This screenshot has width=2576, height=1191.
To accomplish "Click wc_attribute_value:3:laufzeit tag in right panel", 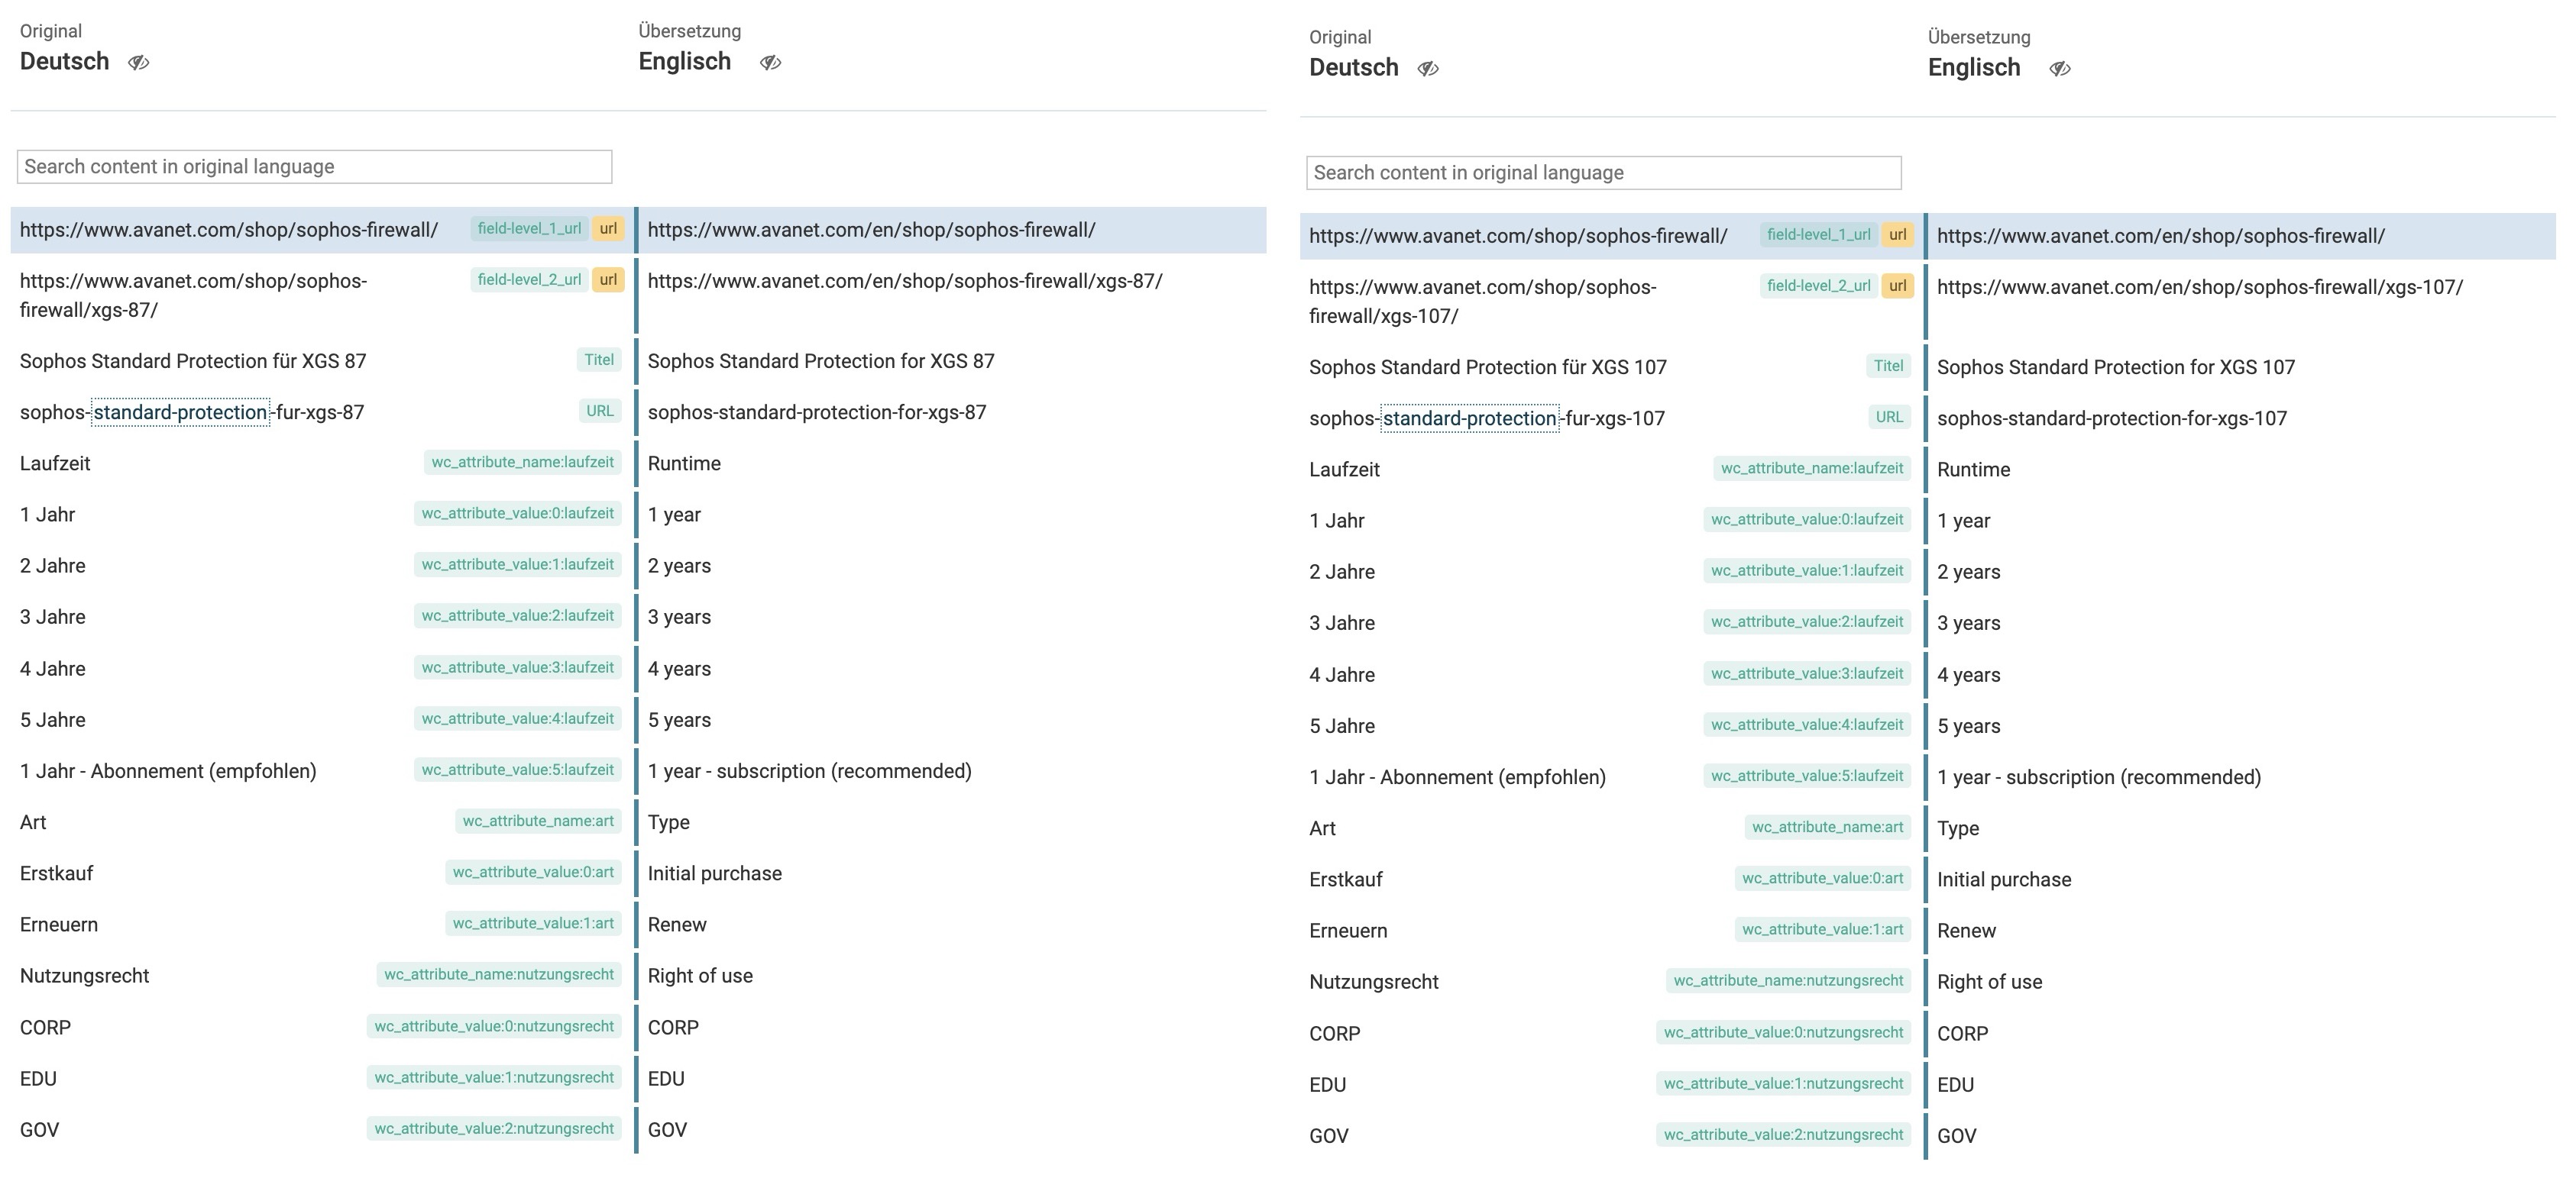I will click(1806, 673).
